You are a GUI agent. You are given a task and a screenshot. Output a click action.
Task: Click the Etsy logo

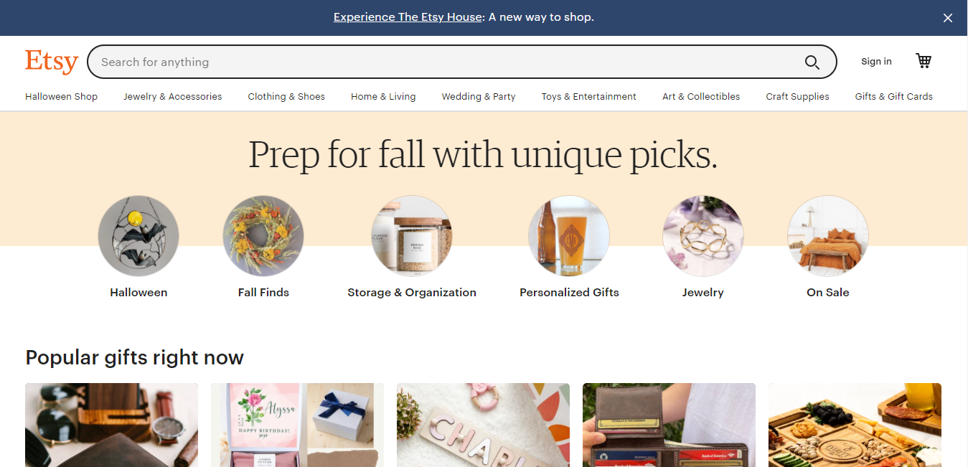[51, 62]
